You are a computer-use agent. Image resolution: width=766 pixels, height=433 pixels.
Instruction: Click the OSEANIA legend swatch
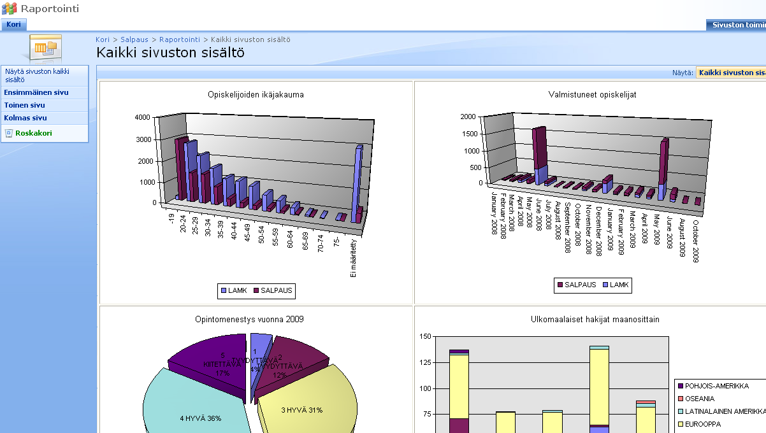[680, 399]
